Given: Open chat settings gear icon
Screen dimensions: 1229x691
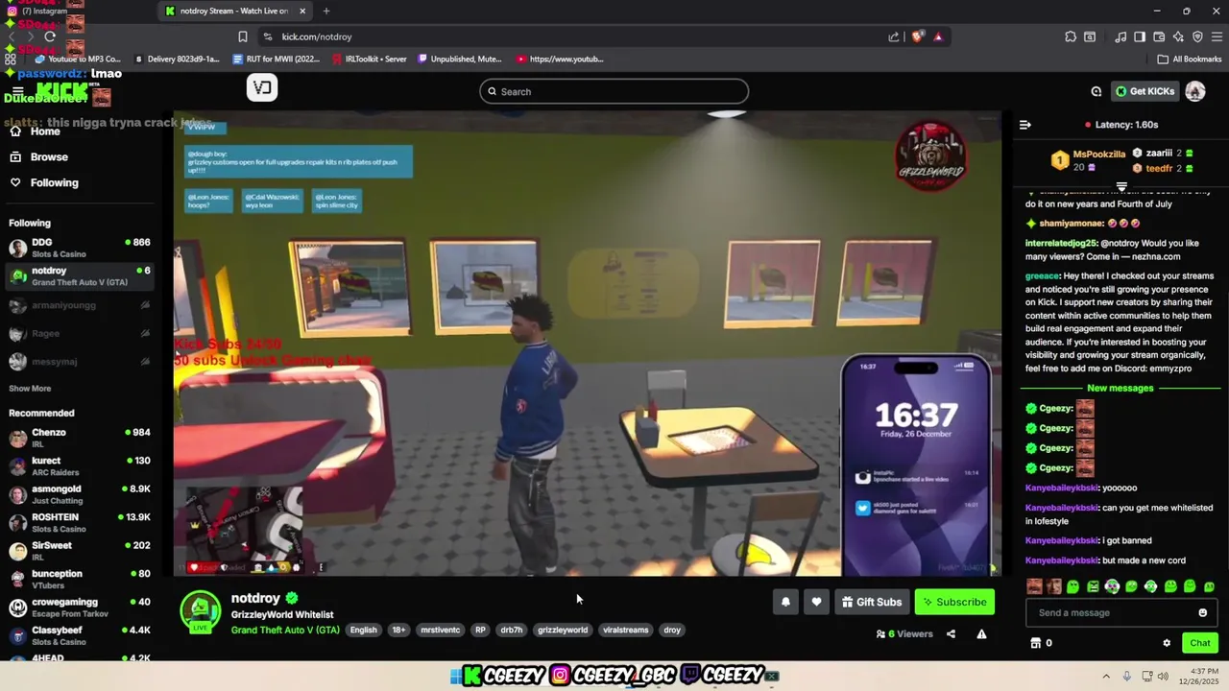Looking at the screenshot, I should click(x=1167, y=643).
